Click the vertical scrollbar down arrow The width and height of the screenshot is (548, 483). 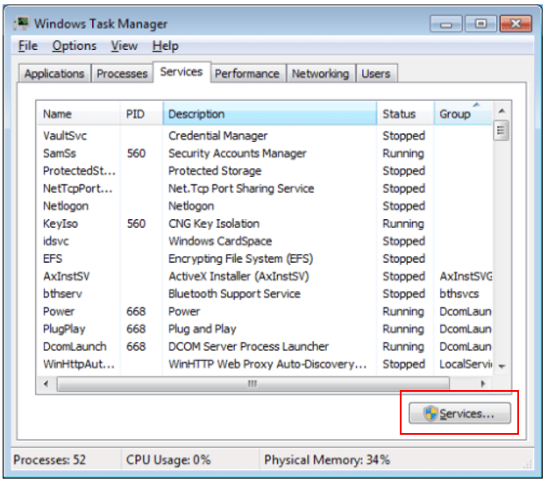pyautogui.click(x=502, y=366)
